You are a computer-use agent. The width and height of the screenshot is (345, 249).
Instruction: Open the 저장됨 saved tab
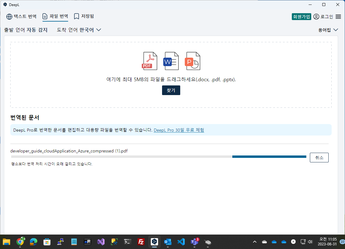[x=84, y=16]
